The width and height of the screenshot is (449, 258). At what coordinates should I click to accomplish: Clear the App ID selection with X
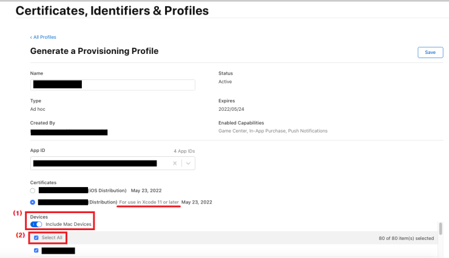click(x=175, y=164)
